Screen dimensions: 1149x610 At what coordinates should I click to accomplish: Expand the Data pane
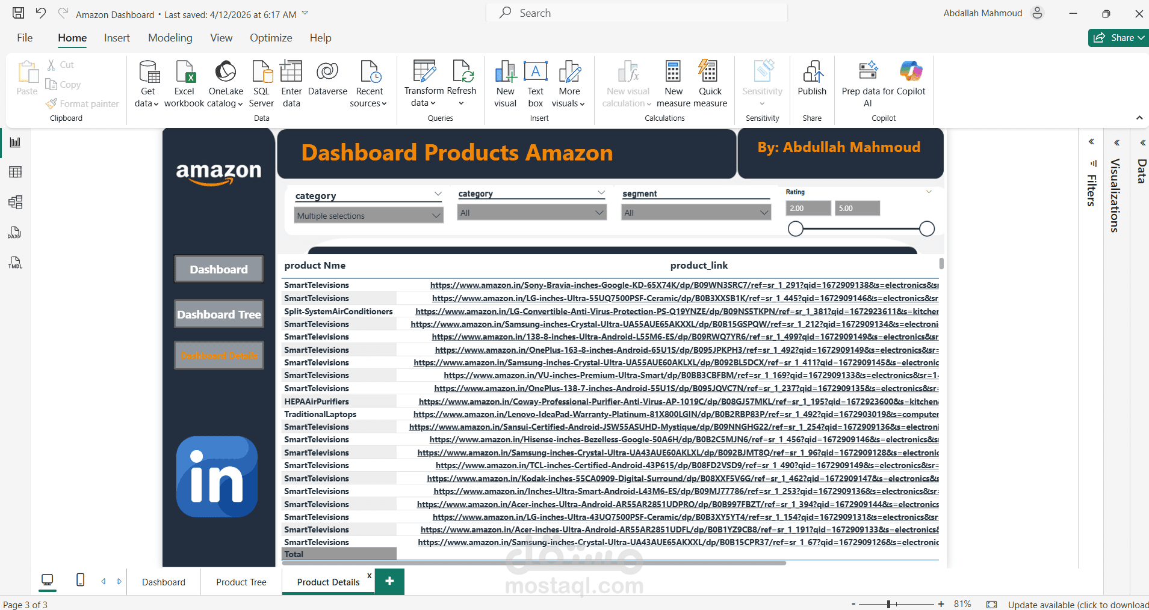pos(1142,143)
